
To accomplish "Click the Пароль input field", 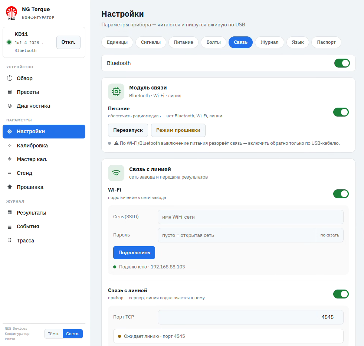I will [237, 235].
